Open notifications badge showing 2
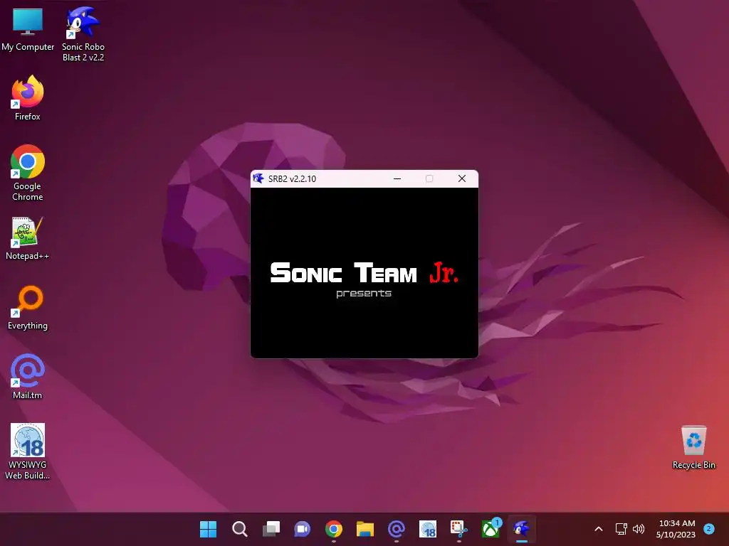 pyautogui.click(x=709, y=529)
